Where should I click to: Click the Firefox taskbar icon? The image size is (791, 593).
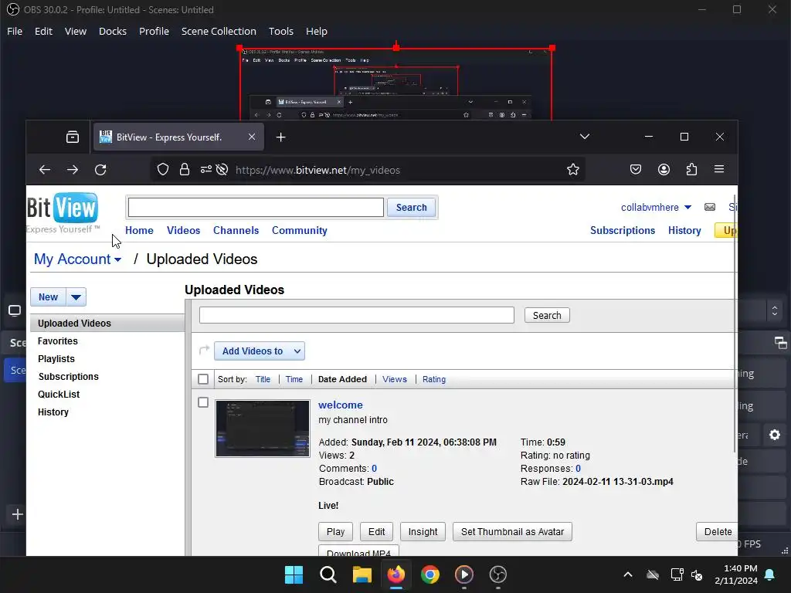[396, 574]
